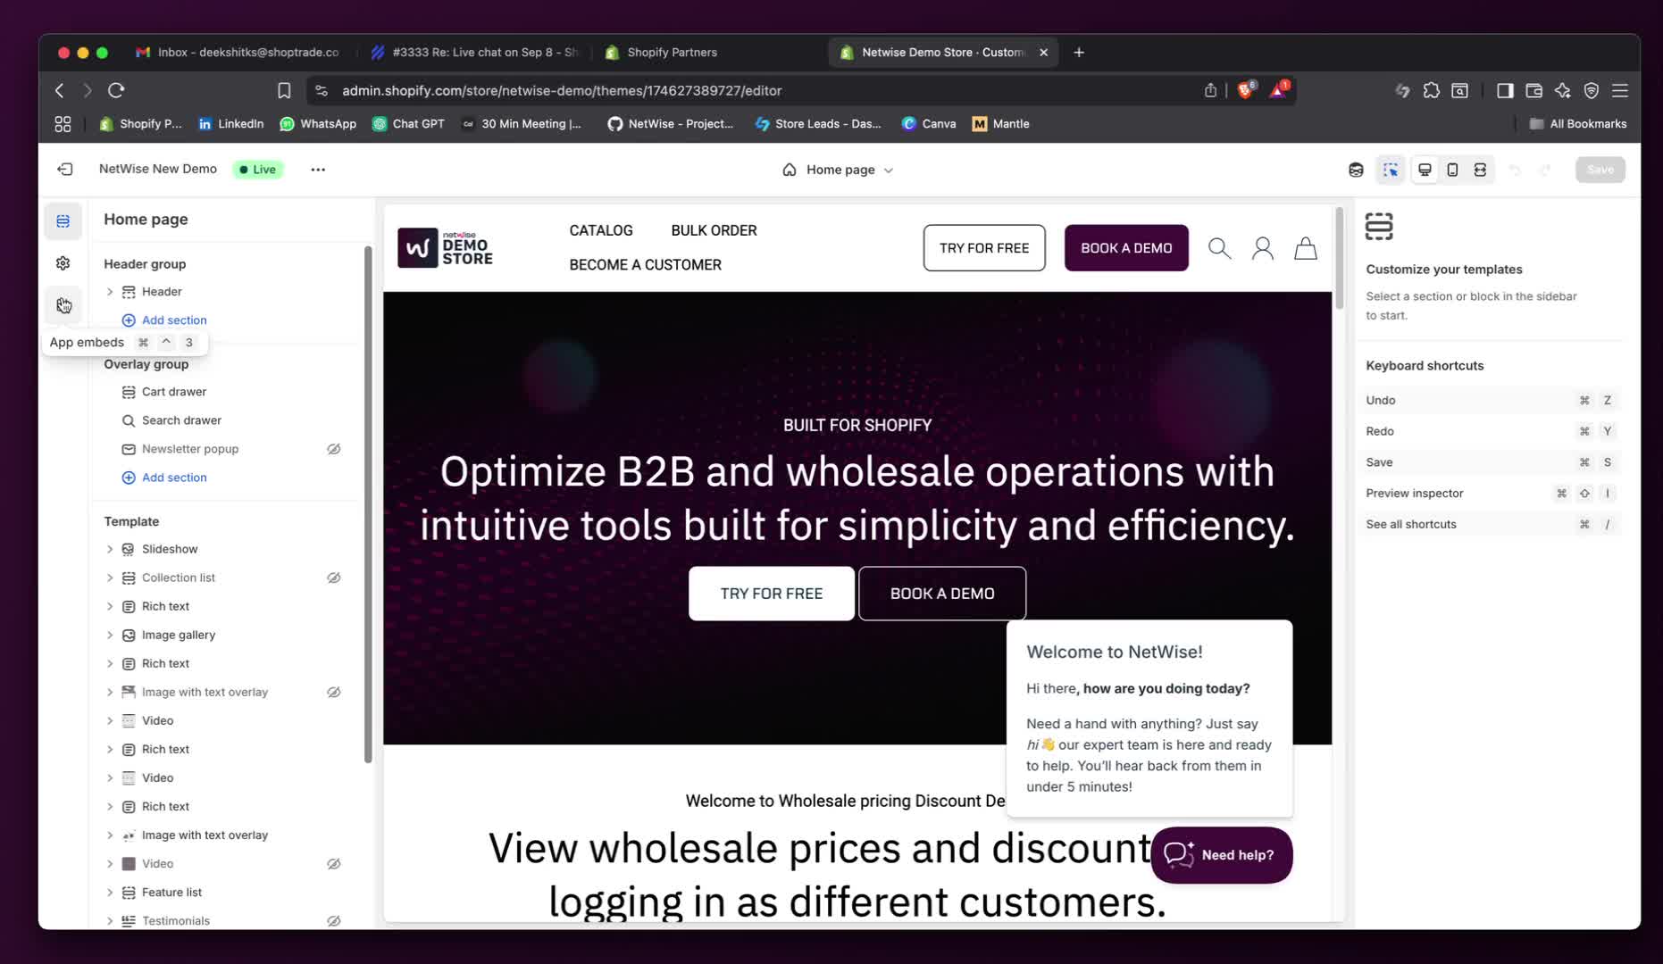The width and height of the screenshot is (1663, 964).
Task: Click the market/data source icon in top bar
Action: point(1356,170)
